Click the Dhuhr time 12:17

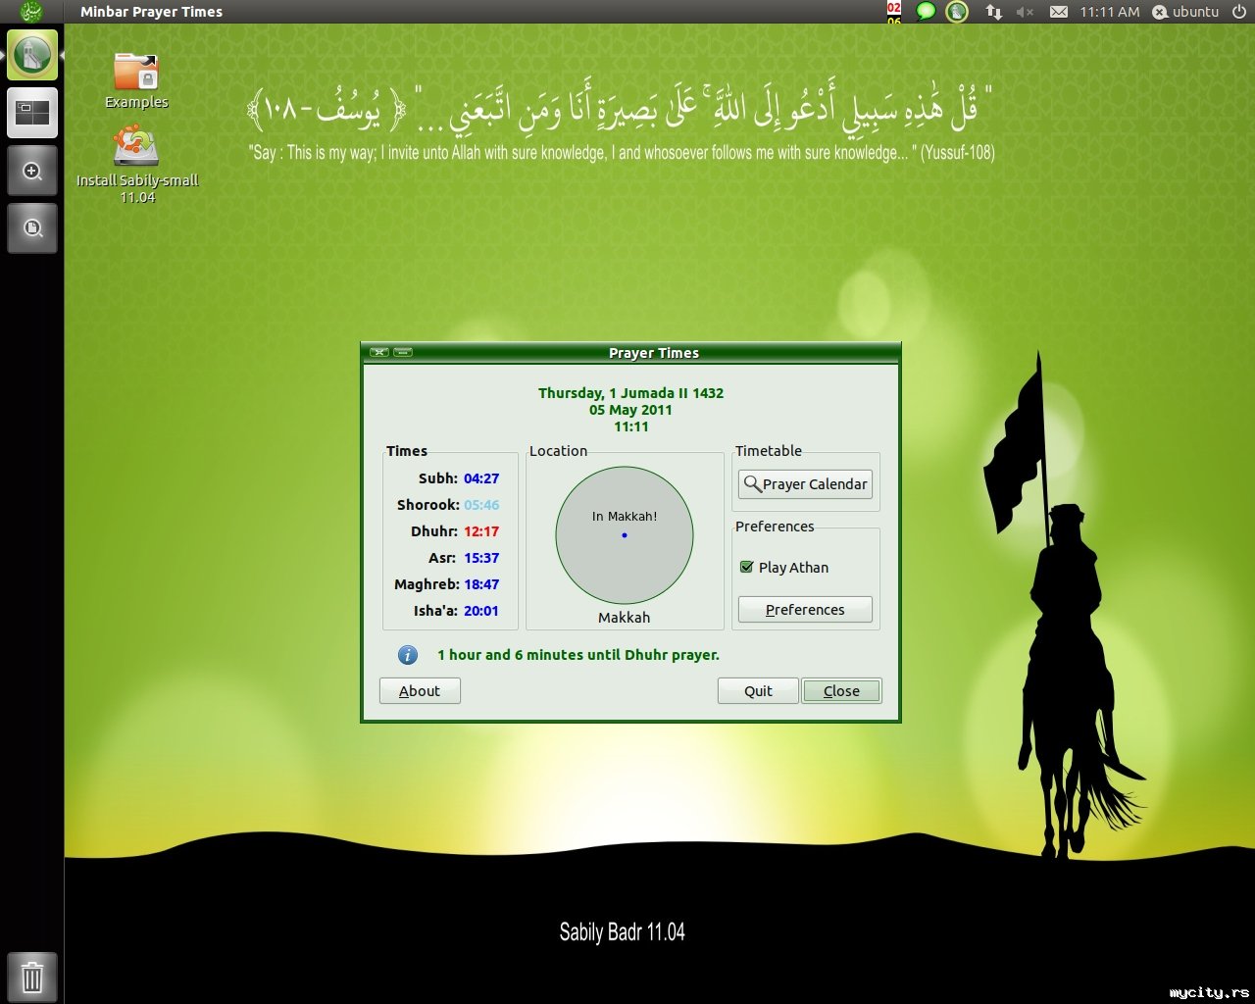[481, 531]
